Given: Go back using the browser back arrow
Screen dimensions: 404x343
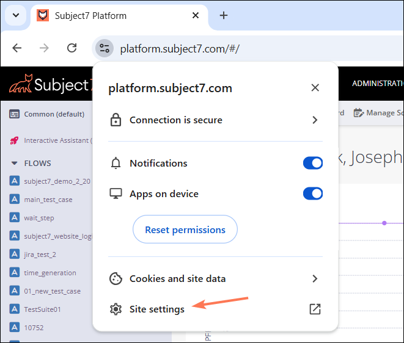Looking at the screenshot, I should pyautogui.click(x=17, y=48).
